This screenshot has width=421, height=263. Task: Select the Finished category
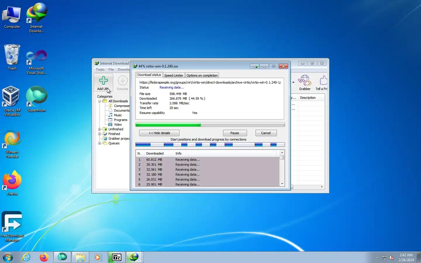coord(114,134)
